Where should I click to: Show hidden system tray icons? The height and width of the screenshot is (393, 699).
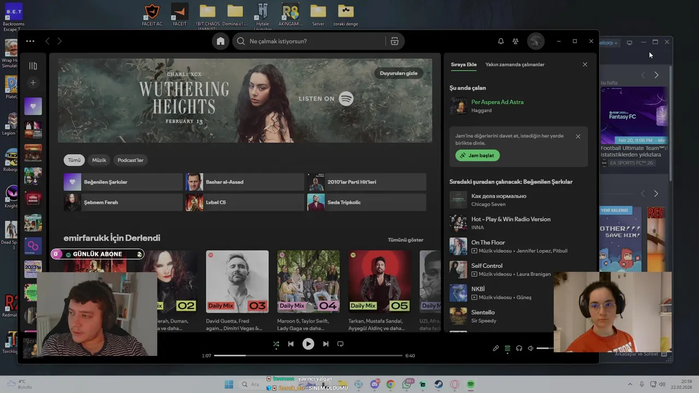pos(630,384)
